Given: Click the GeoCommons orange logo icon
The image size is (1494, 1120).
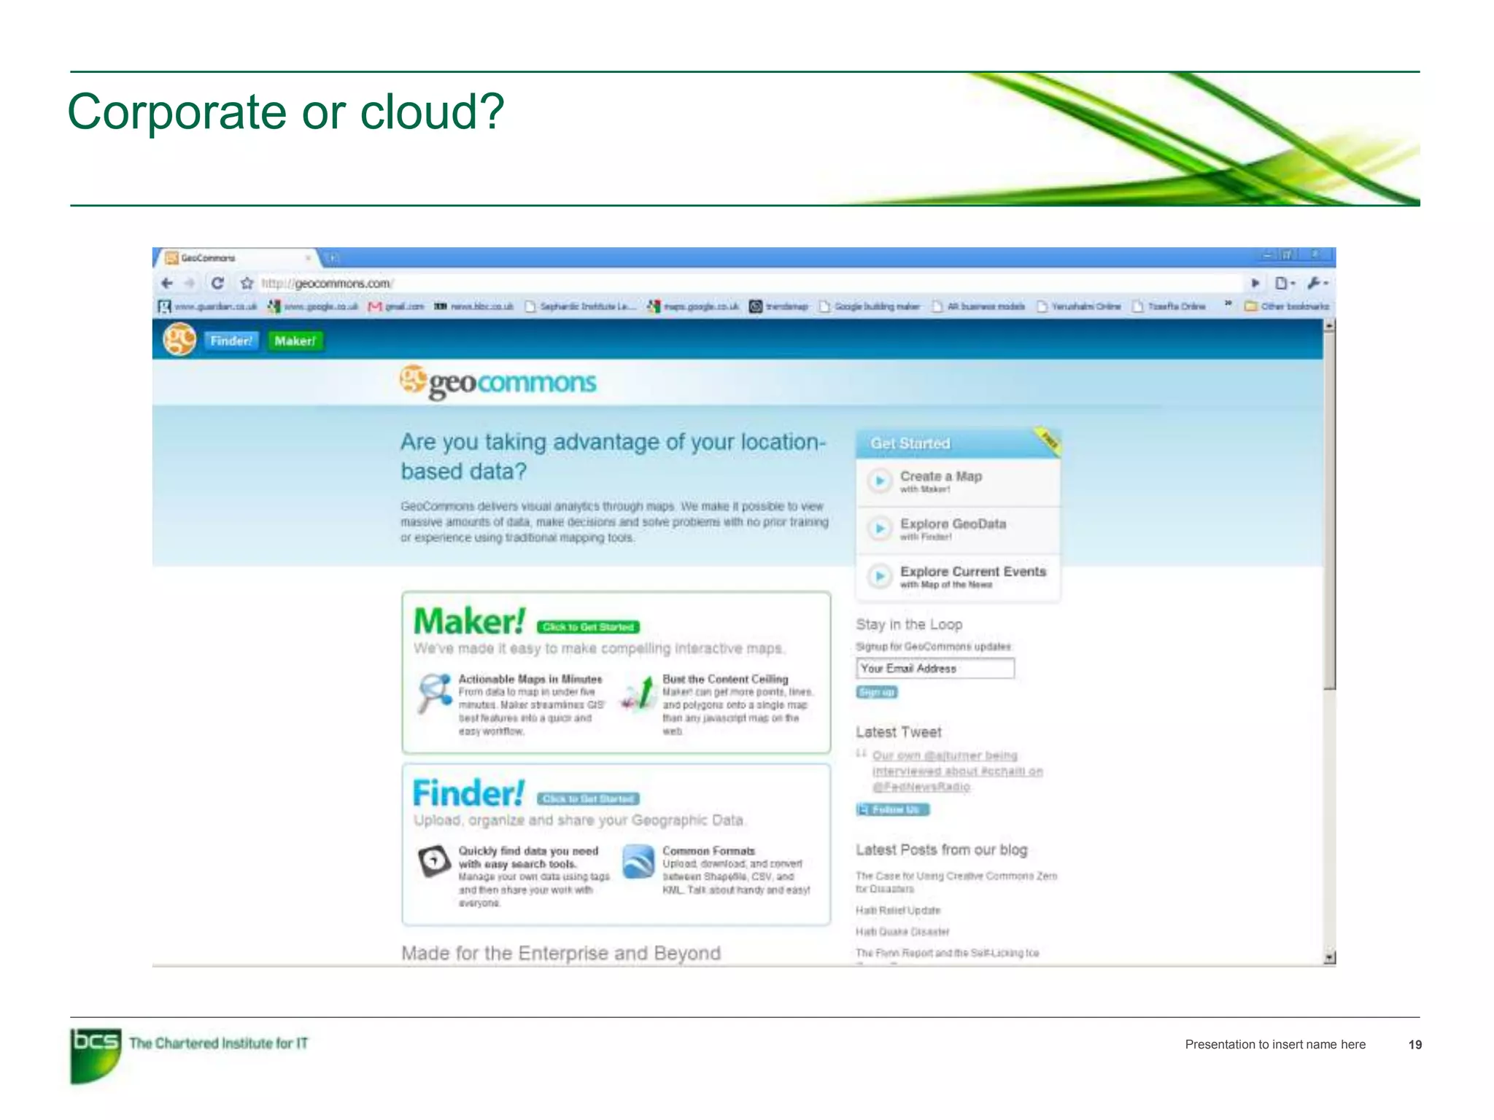Looking at the screenshot, I should [x=179, y=340].
